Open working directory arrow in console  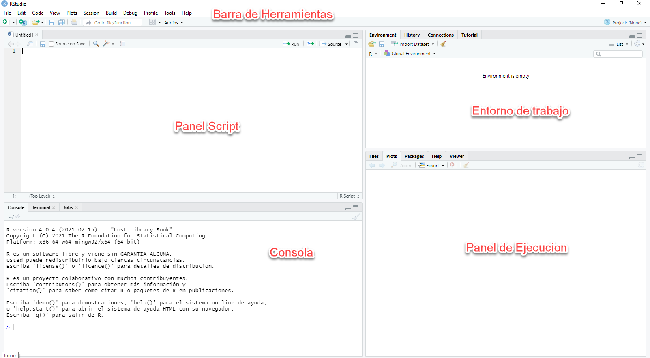click(18, 217)
